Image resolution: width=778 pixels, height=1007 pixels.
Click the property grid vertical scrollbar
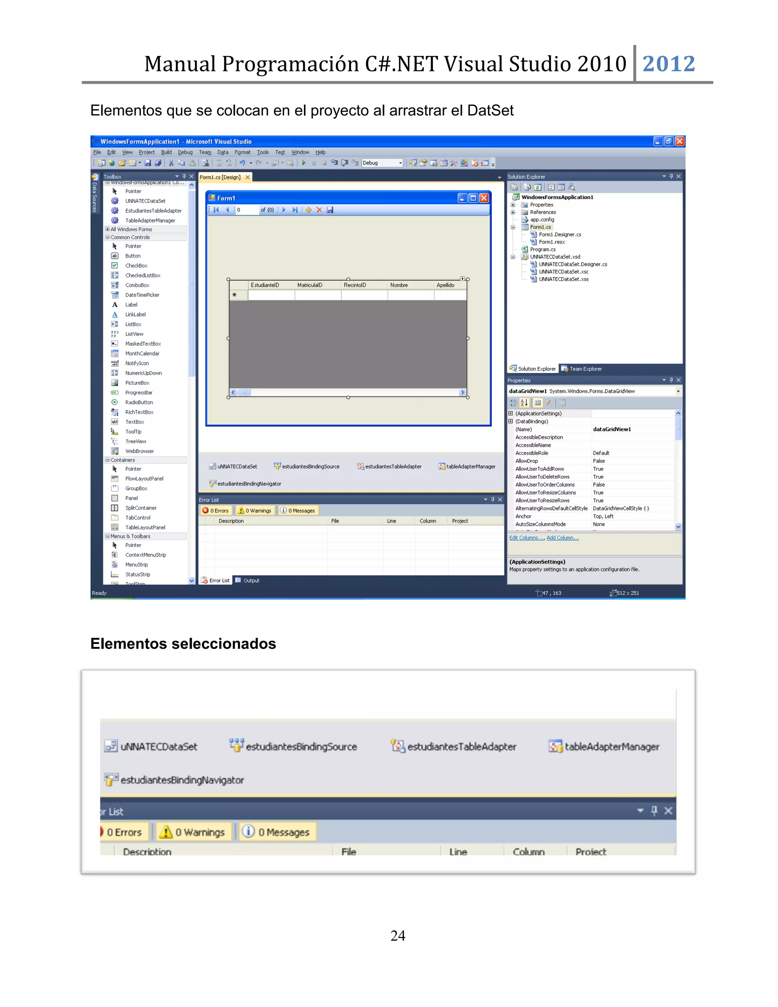[x=678, y=470]
